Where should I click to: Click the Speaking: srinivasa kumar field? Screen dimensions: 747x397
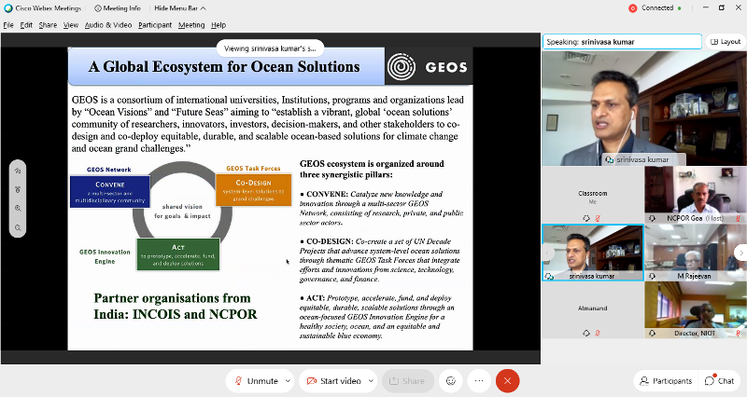tap(622, 42)
